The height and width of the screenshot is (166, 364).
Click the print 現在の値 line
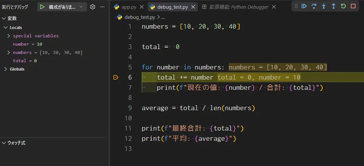240,88
